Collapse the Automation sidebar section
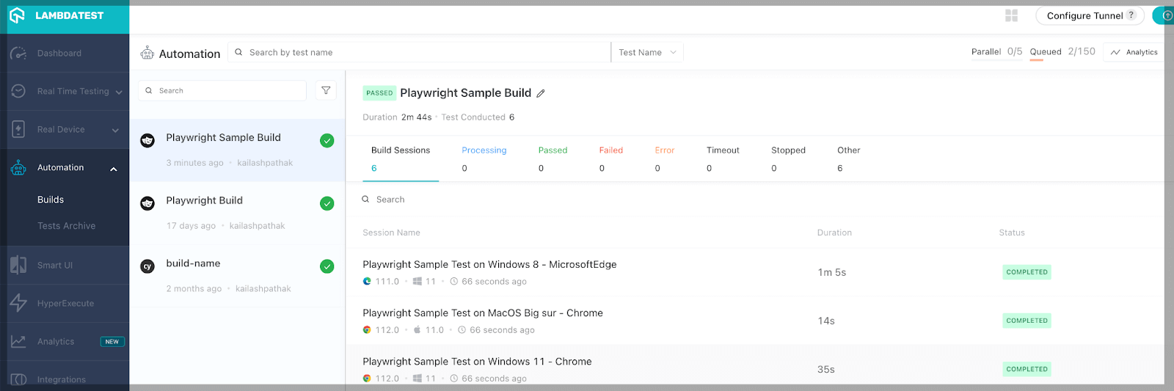 point(114,169)
